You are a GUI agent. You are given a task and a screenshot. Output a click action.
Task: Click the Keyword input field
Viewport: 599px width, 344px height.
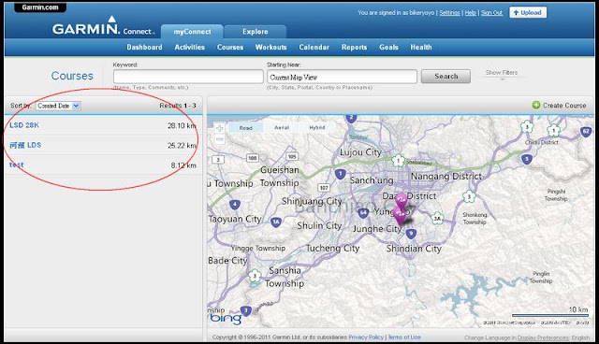tap(188, 77)
